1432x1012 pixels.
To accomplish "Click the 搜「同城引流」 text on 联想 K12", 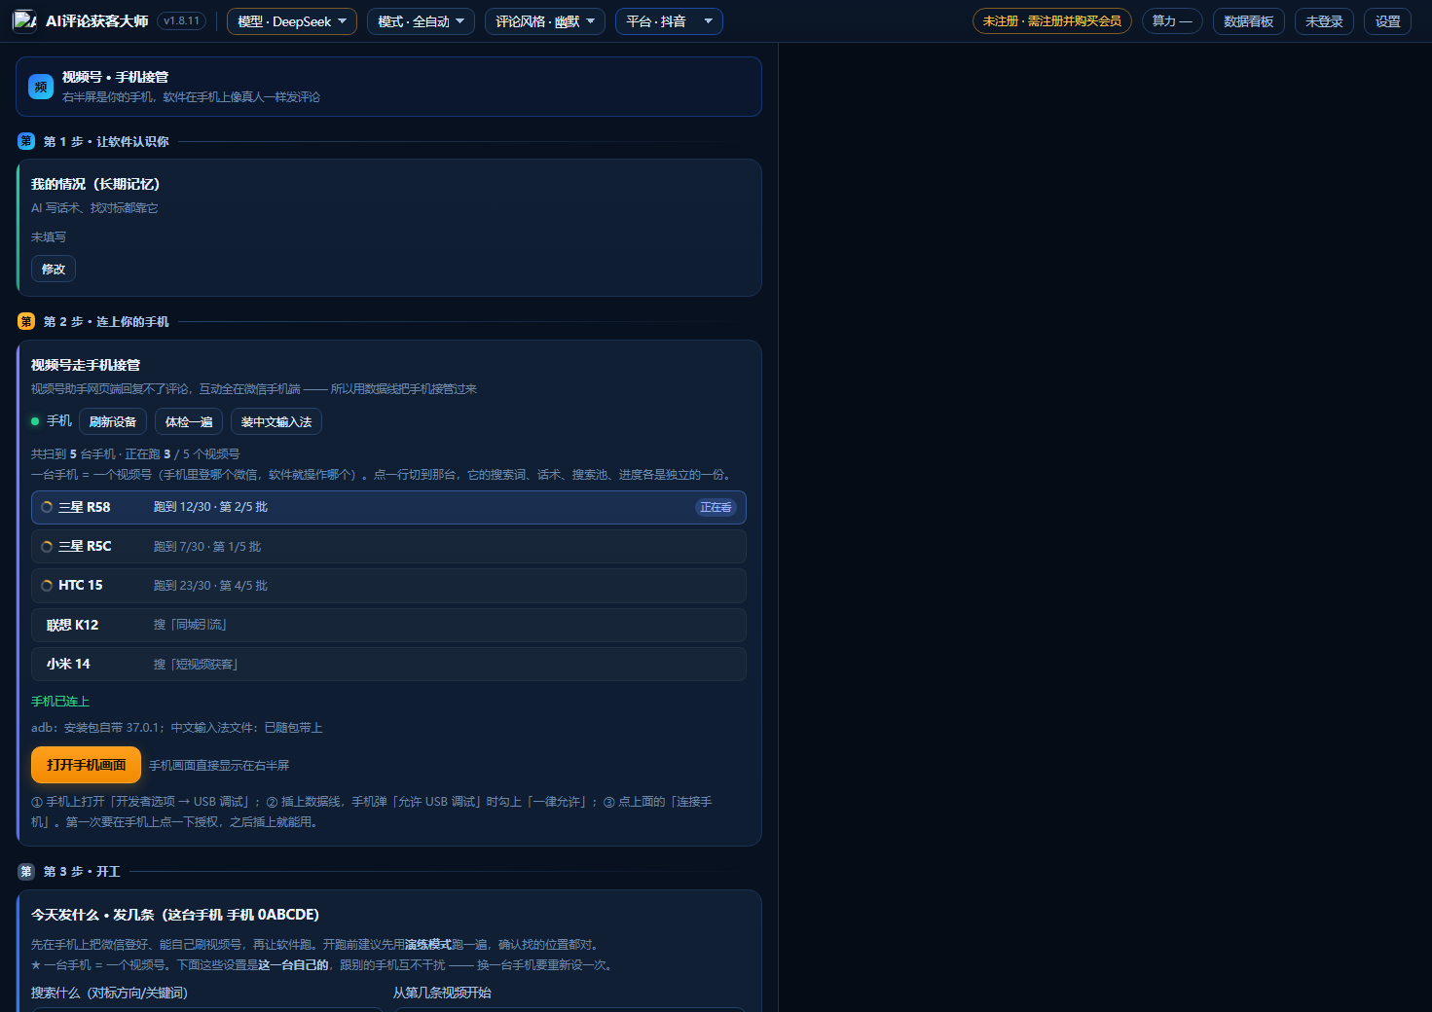I will (190, 625).
